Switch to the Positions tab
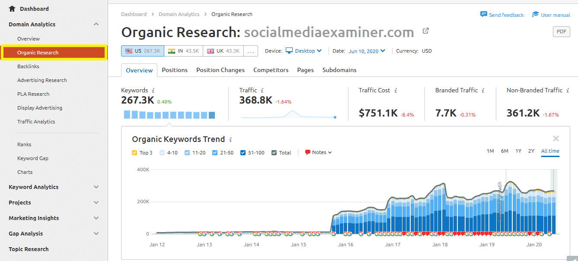This screenshot has height=261, width=578. [175, 70]
